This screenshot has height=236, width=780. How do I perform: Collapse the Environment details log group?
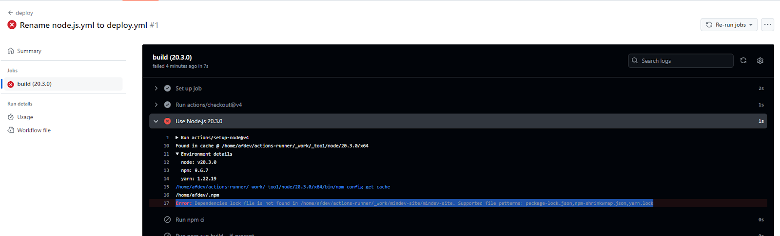point(177,154)
